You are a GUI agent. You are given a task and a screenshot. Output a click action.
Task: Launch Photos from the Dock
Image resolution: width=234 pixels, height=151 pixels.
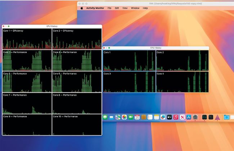pos(124,117)
